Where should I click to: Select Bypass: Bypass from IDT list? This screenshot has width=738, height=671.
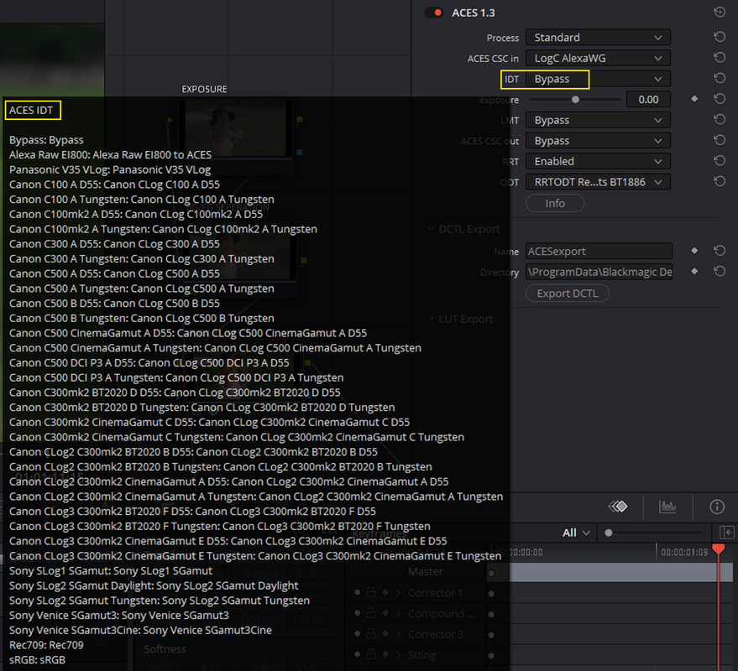[x=46, y=140]
